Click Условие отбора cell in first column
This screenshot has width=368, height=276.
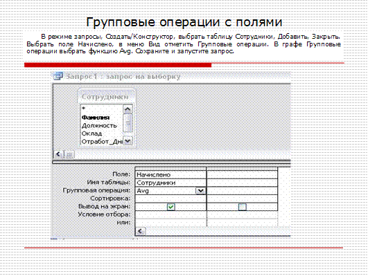pyautogui.click(x=170, y=215)
